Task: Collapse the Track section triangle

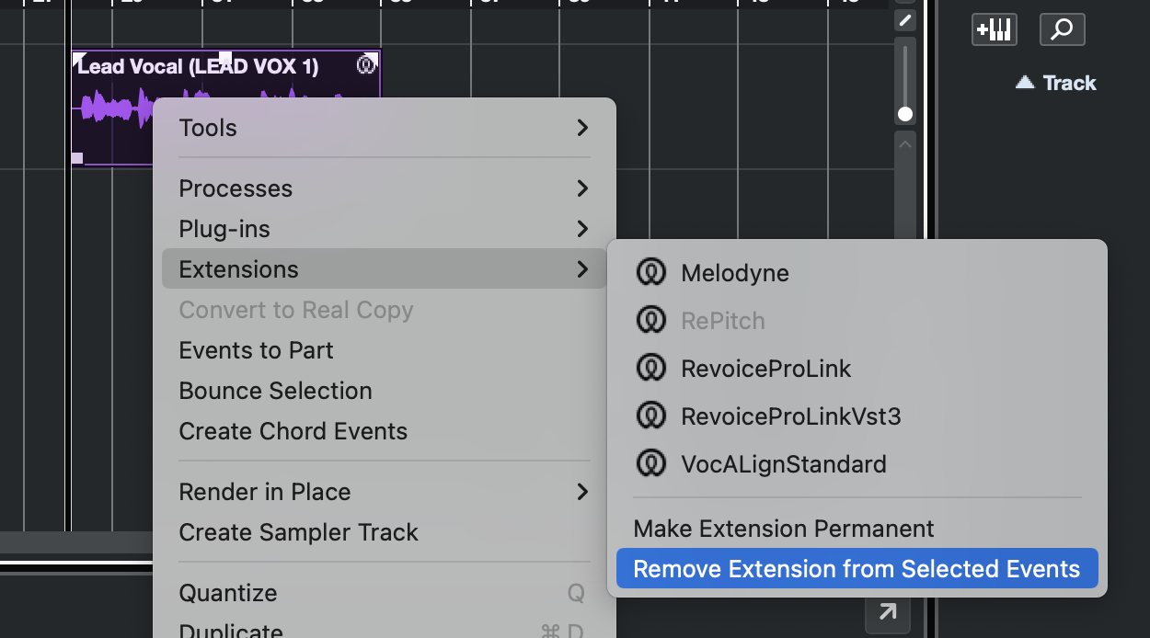Action: click(1025, 83)
